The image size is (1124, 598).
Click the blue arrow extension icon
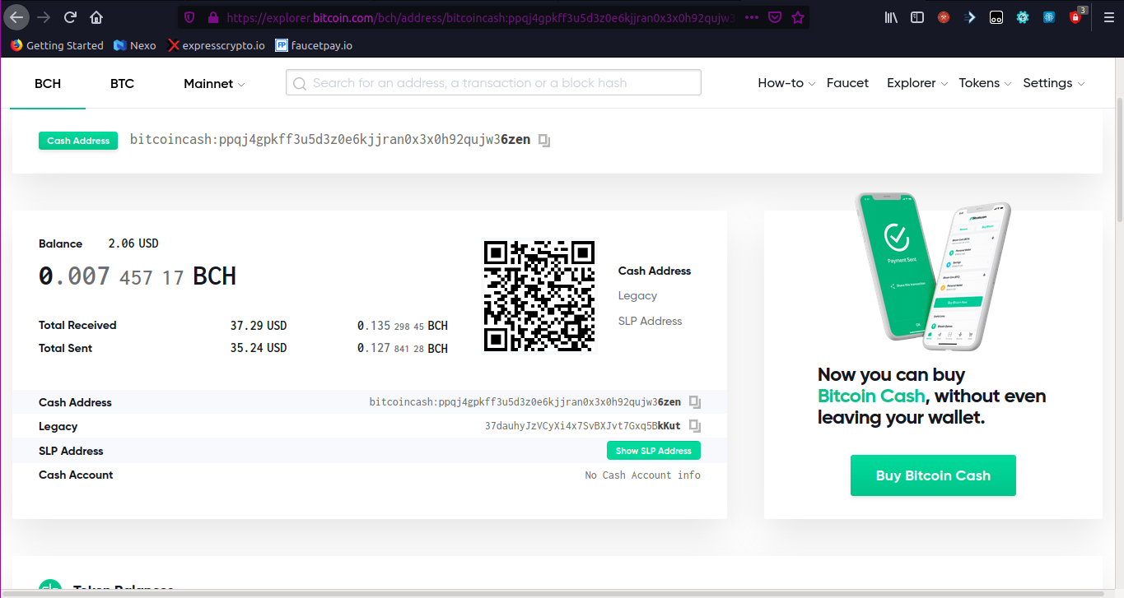[x=970, y=17]
